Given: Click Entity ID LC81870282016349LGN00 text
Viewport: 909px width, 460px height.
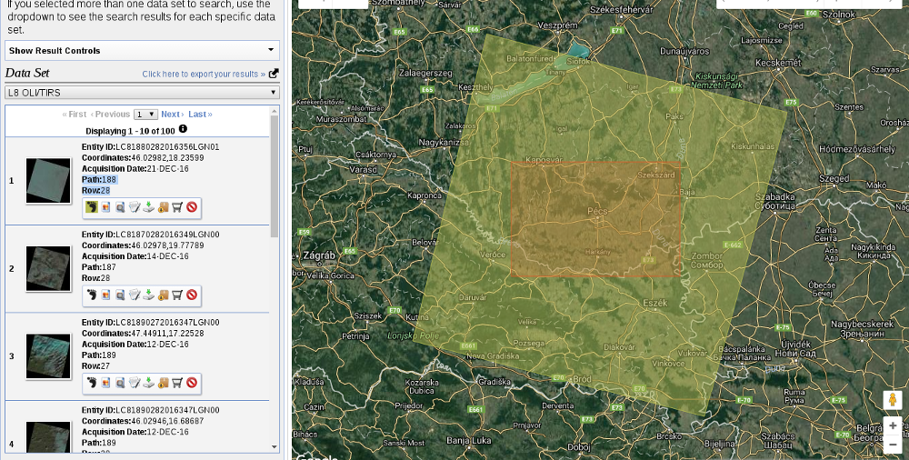Looking at the screenshot, I should (151, 235).
